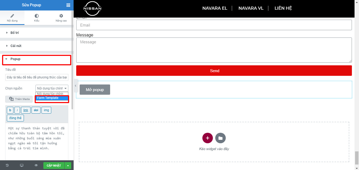Open the save options arrow beside CẬP NHẬT
Viewport: 359px width, 170px height.
pyautogui.click(x=68, y=165)
